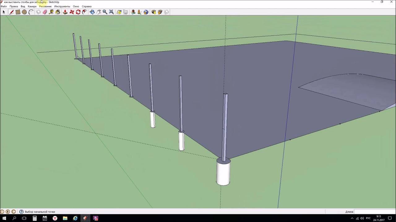Viewport: 396px width, 222px height.
Task: Pick the Eraser tool
Action: tap(45, 12)
